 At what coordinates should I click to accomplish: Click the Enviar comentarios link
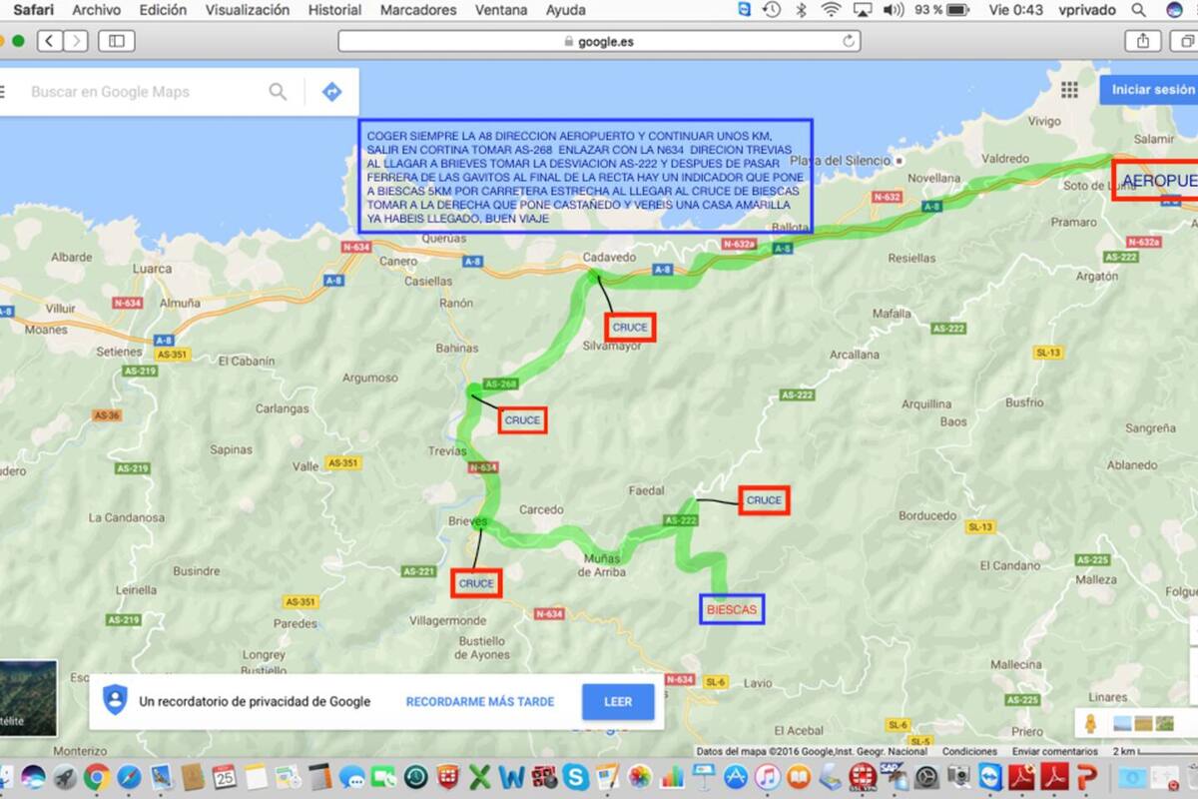(x=1053, y=751)
